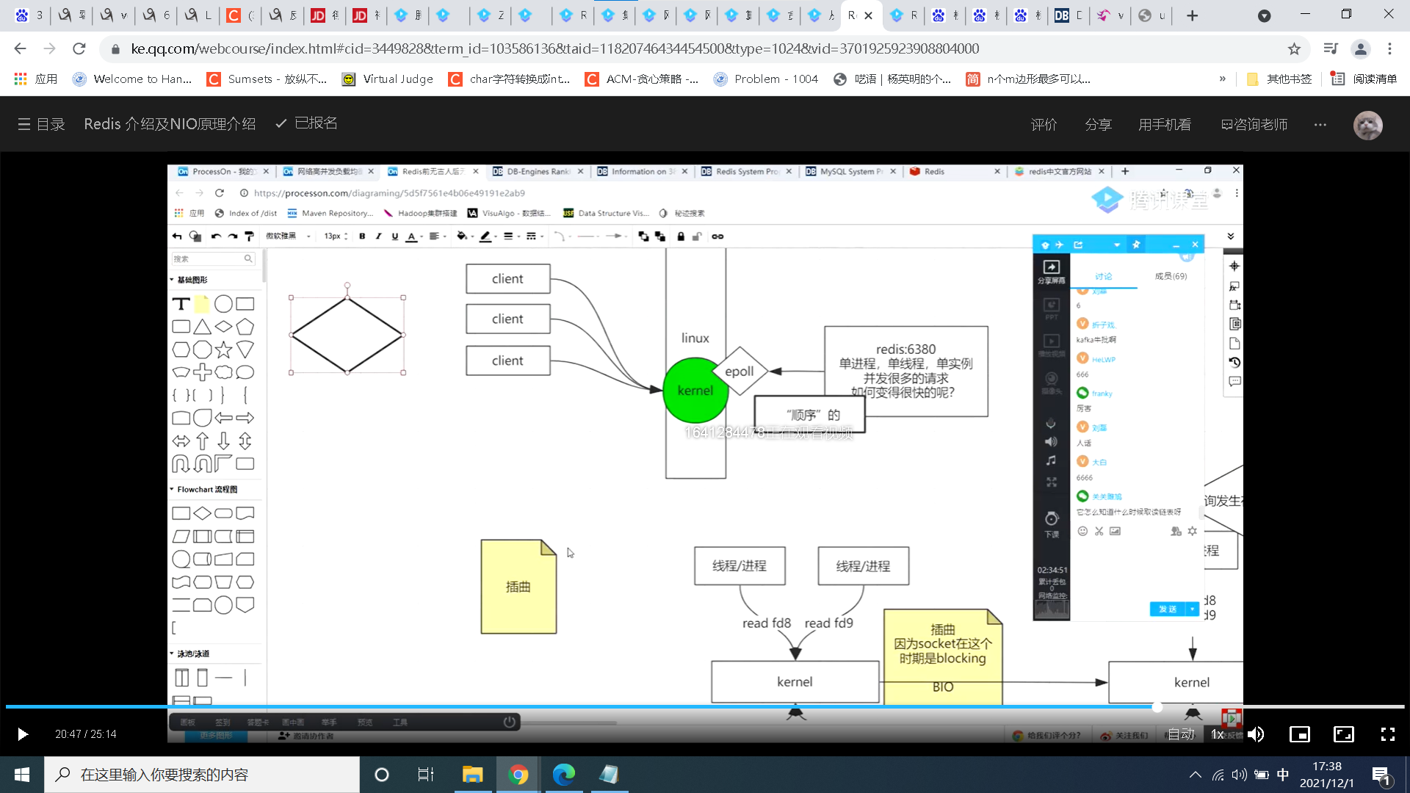Open the Virtual Judge bookmark
The height and width of the screenshot is (793, 1410).
pyautogui.click(x=388, y=79)
